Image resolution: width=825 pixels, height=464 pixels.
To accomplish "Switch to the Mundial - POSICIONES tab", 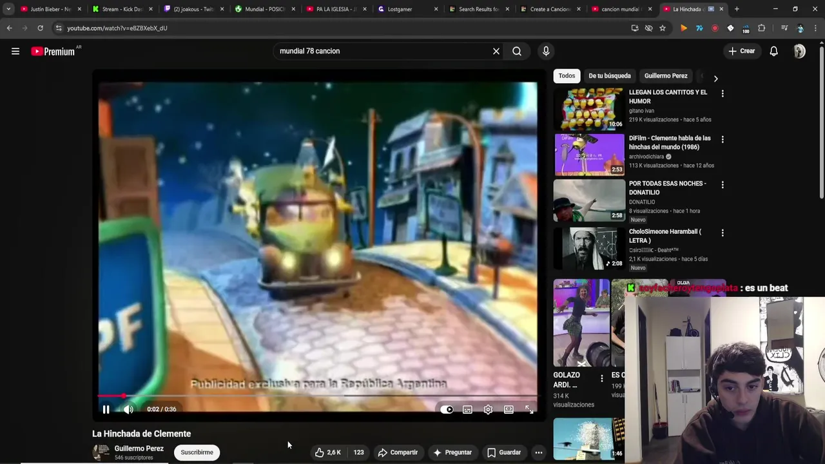I will [264, 9].
